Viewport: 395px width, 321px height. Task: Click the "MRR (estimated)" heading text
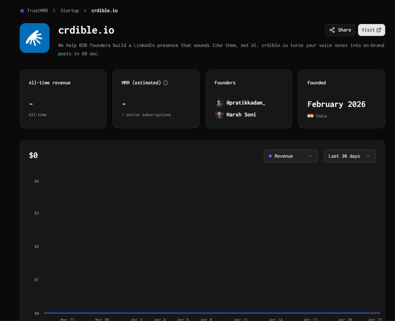coord(141,83)
